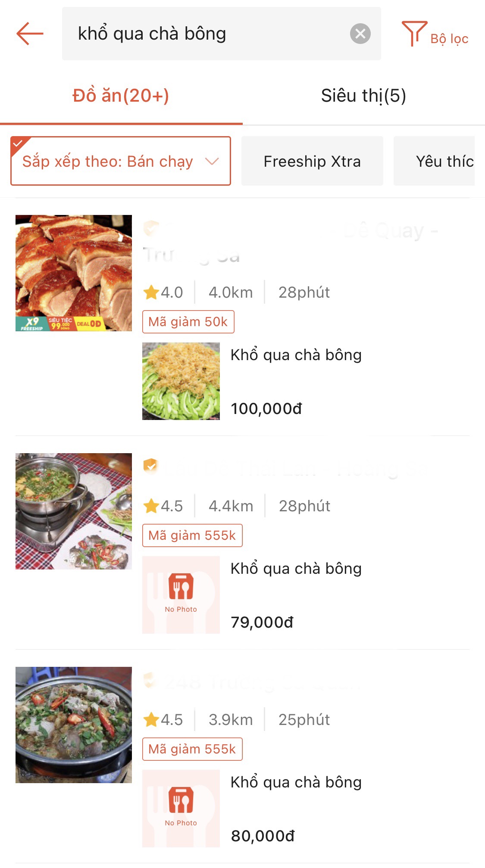Tap Mã giảm 555k tag of 4.4km restaurant
This screenshot has height=868, width=485.
point(192,535)
